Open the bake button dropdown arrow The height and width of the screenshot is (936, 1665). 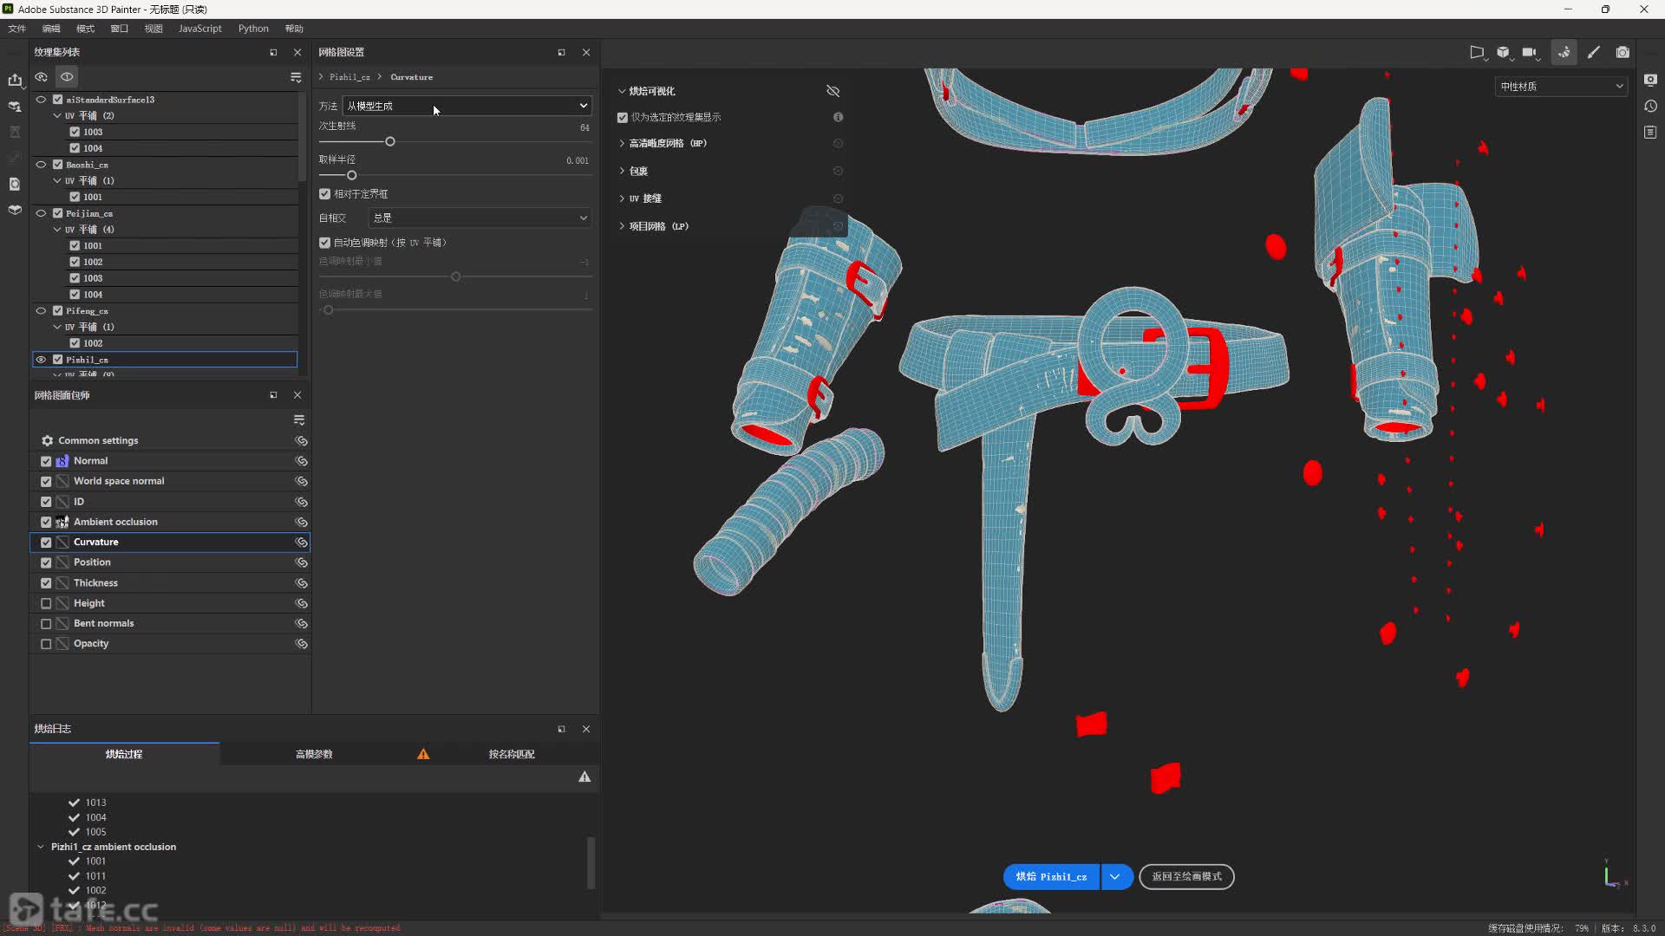pyautogui.click(x=1115, y=877)
